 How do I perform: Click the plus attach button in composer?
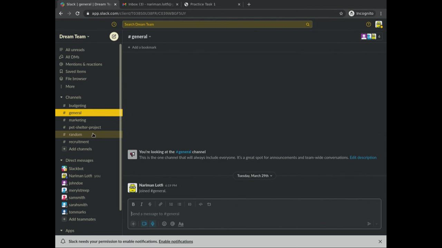click(133, 224)
